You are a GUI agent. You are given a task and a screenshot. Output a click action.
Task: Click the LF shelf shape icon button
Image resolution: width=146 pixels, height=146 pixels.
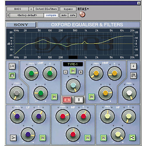(x=13, y=138)
